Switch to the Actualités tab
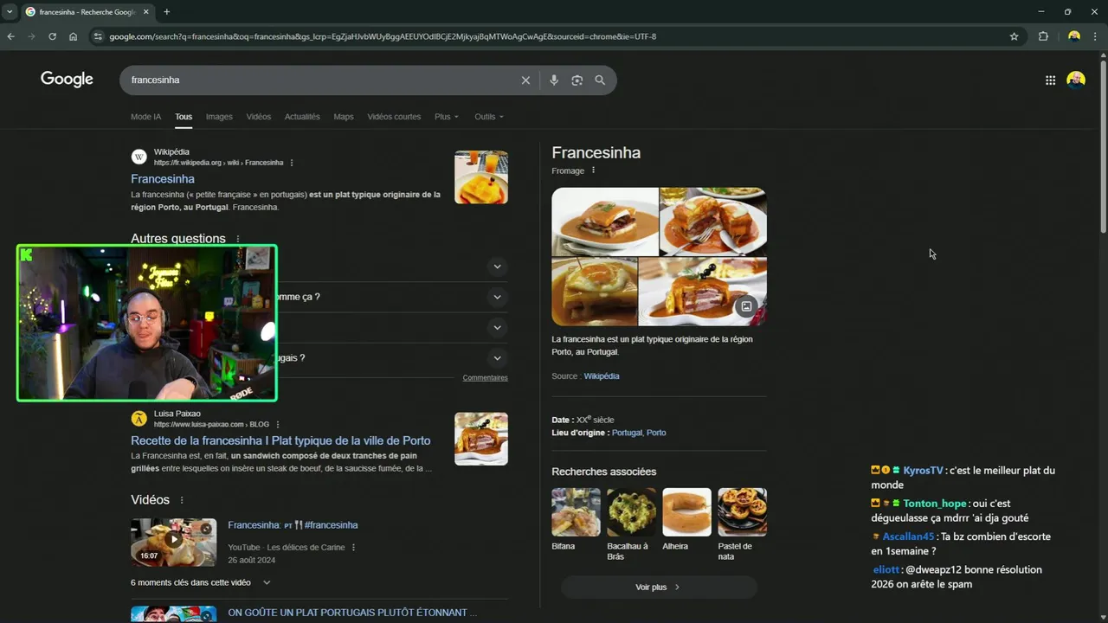1108x623 pixels. point(302,117)
